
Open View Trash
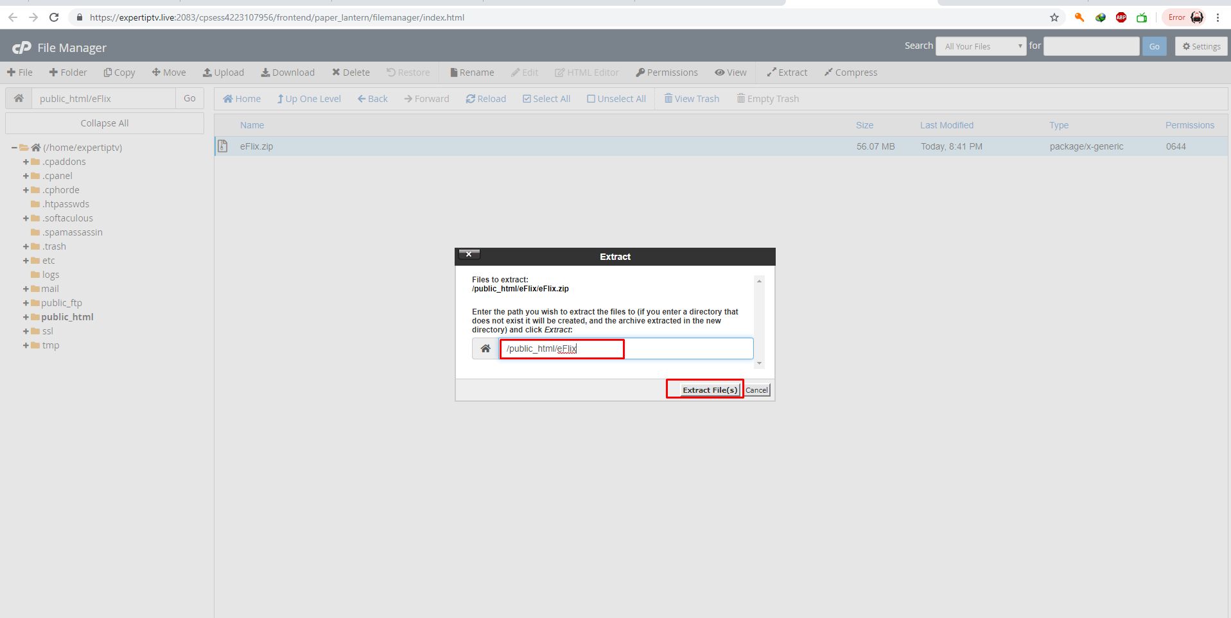[692, 99]
